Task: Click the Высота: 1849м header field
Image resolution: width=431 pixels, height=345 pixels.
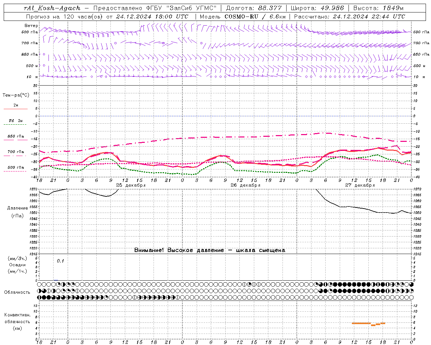Action: click(x=378, y=8)
